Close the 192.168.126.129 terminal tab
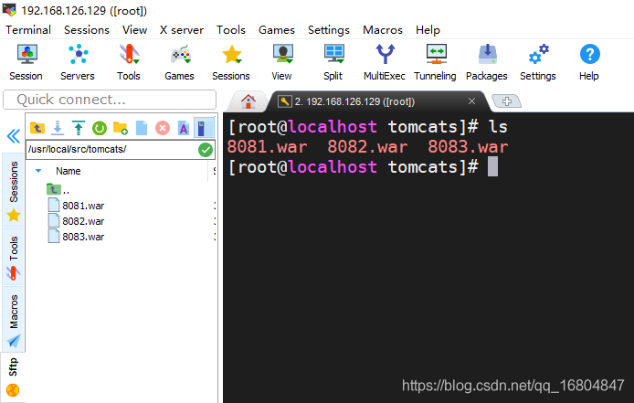 click(x=471, y=101)
